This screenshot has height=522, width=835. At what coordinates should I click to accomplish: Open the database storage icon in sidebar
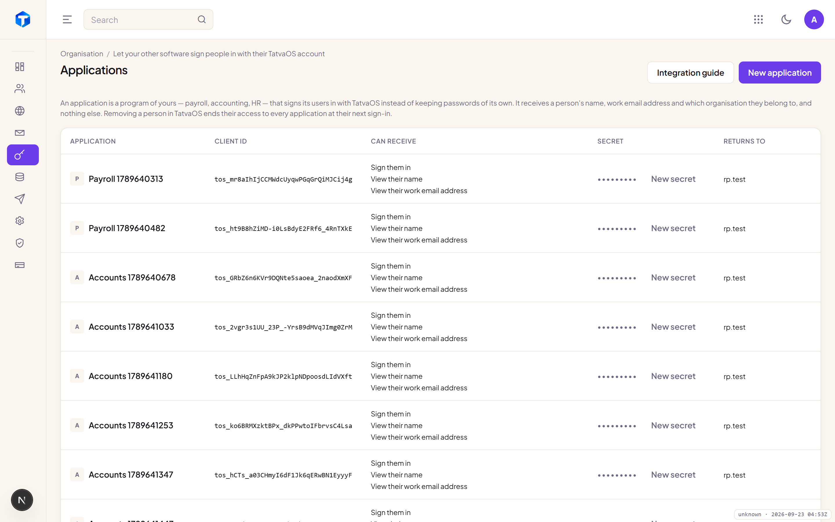tap(20, 177)
